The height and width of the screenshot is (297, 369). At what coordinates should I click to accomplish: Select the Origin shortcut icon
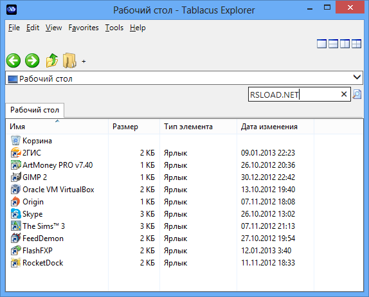point(15,201)
